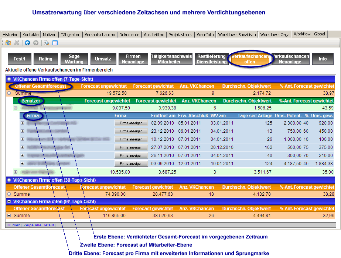Click Restlieferung Dienstleistung button
The width and height of the screenshot is (341, 258).
point(212,59)
